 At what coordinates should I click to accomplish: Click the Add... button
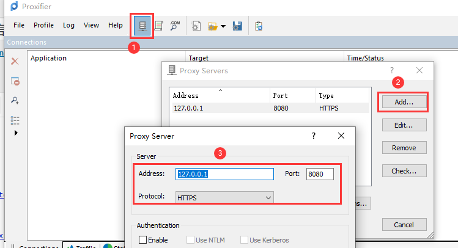[404, 102]
